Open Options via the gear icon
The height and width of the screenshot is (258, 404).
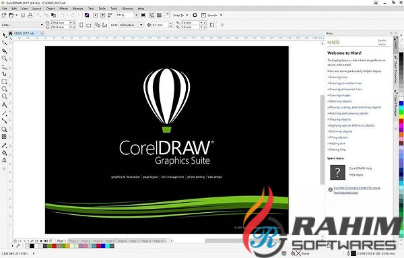[x=195, y=15]
